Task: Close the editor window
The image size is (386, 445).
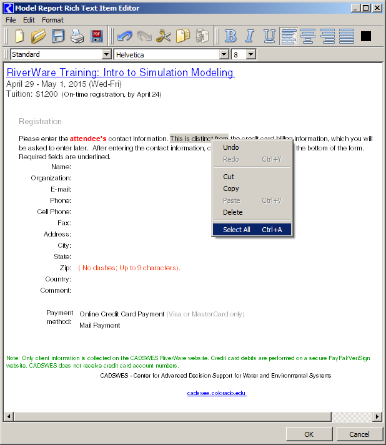Action: pyautogui.click(x=377, y=8)
